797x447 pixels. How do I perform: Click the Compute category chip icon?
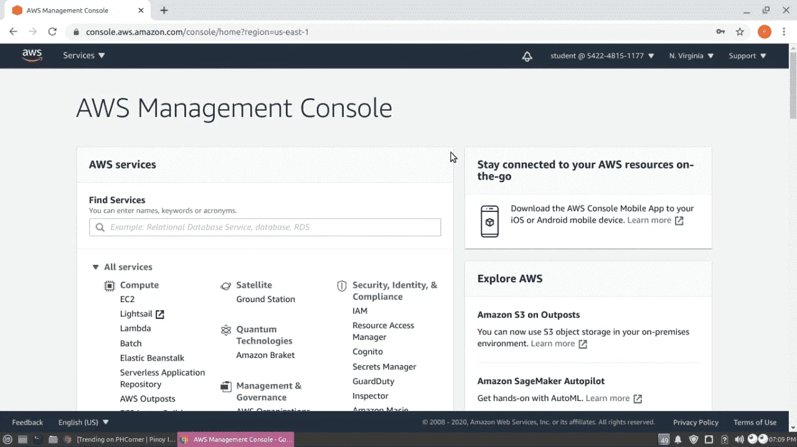pyautogui.click(x=109, y=285)
